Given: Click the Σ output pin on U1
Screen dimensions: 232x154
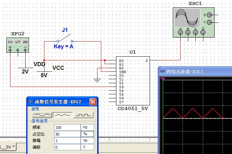Looking at the screenshot, I should tap(147, 60).
